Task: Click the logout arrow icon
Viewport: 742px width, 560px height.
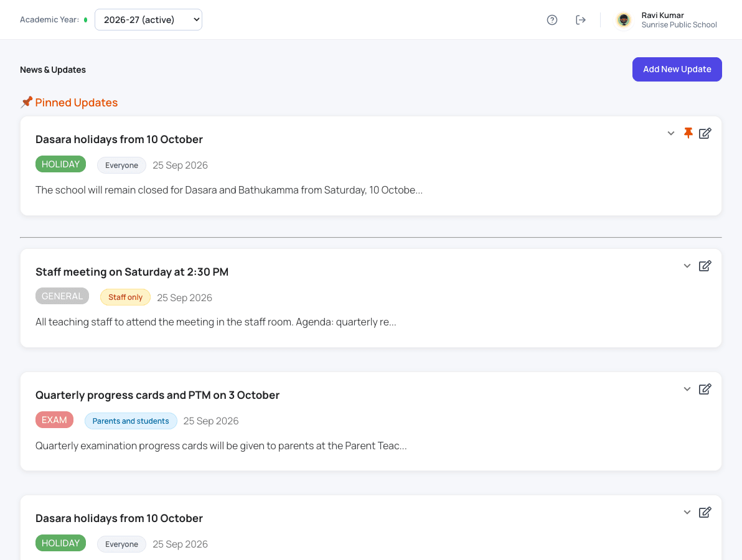Action: click(581, 20)
